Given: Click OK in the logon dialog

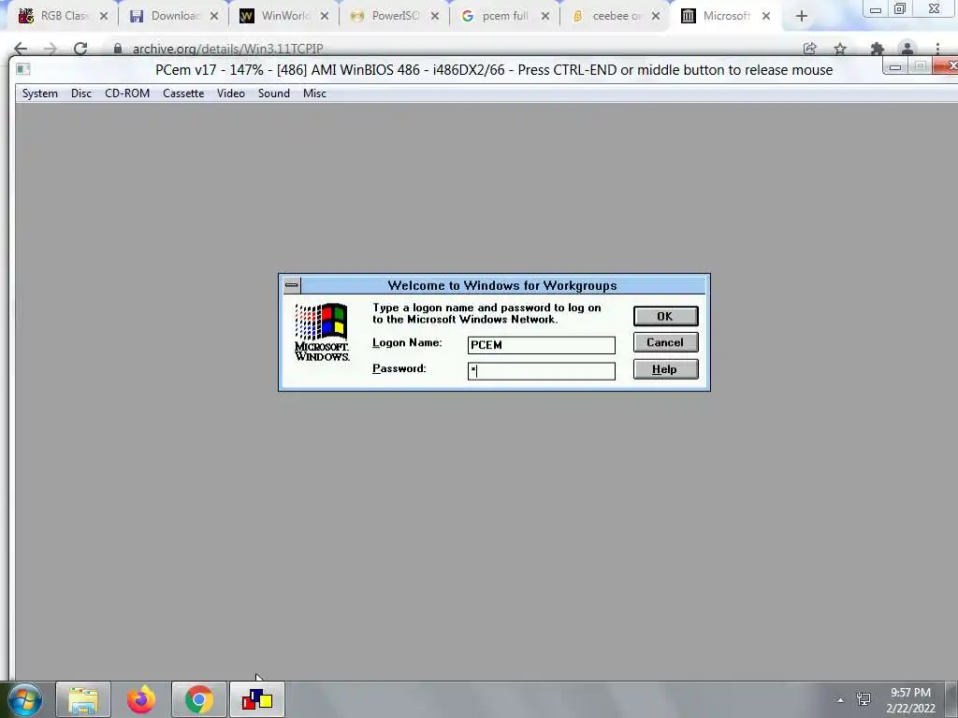Looking at the screenshot, I should point(665,316).
